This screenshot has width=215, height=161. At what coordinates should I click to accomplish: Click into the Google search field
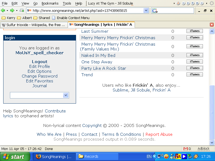pyautogui.click(x=176, y=10)
